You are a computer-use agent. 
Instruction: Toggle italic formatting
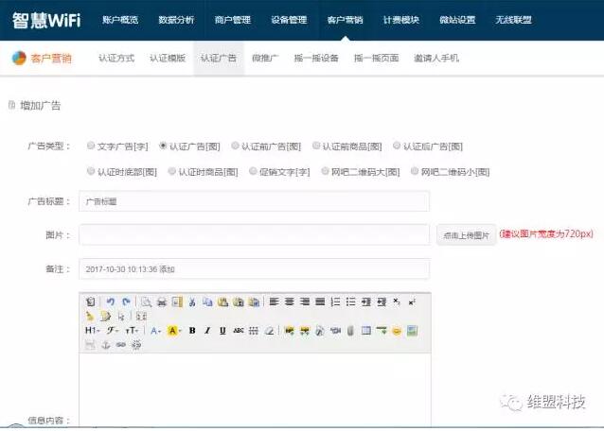point(207,331)
